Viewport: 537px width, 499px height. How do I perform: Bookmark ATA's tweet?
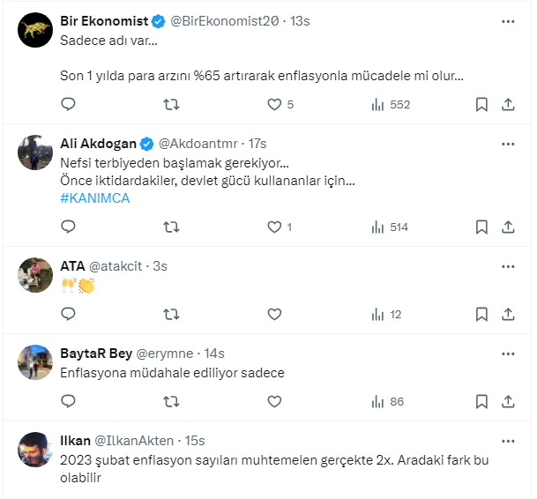481,314
